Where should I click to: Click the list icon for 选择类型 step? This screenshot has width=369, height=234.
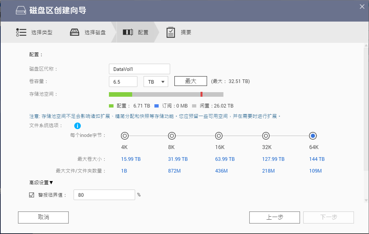pyautogui.click(x=21, y=32)
